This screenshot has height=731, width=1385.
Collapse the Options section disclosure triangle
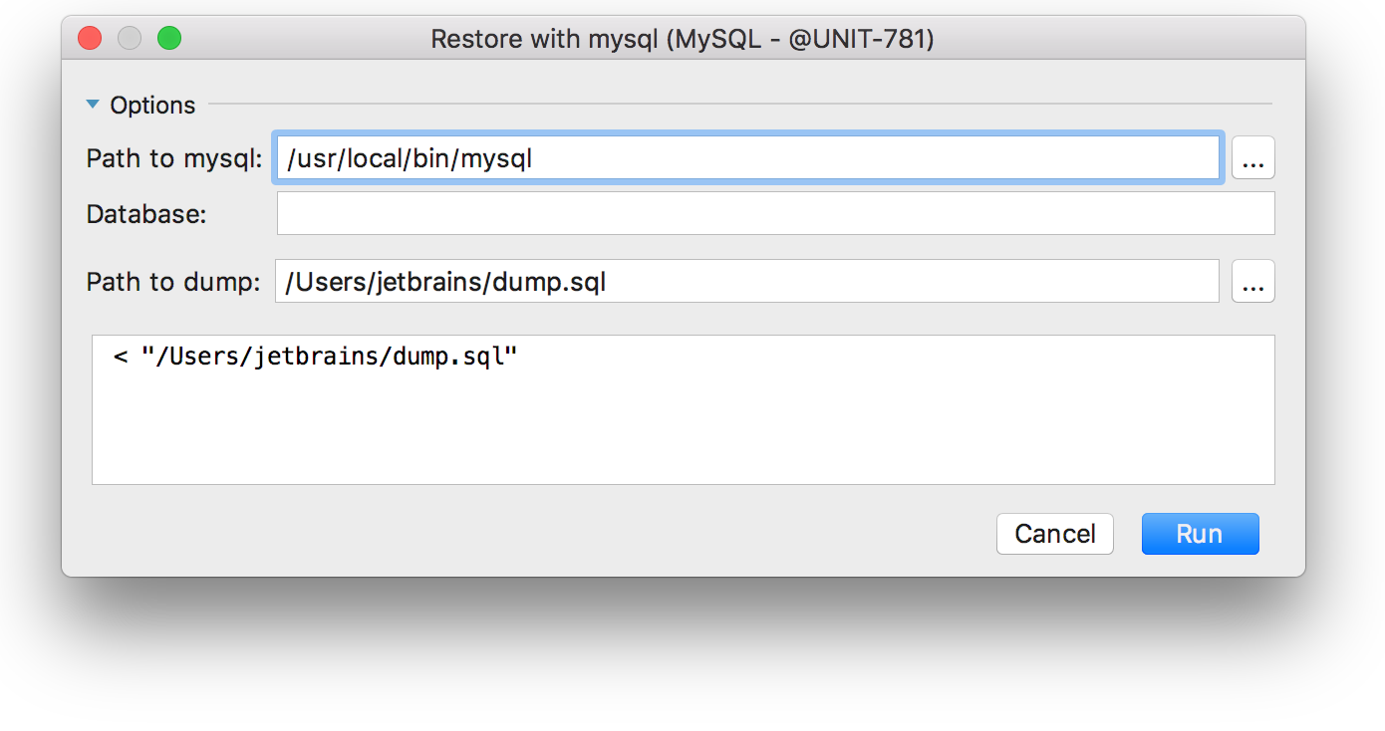tap(94, 105)
